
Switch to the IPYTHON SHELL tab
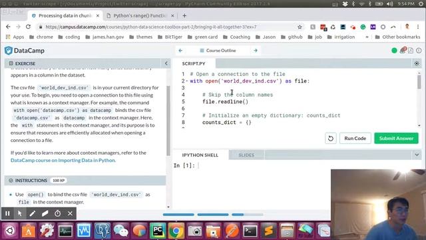[200, 155]
